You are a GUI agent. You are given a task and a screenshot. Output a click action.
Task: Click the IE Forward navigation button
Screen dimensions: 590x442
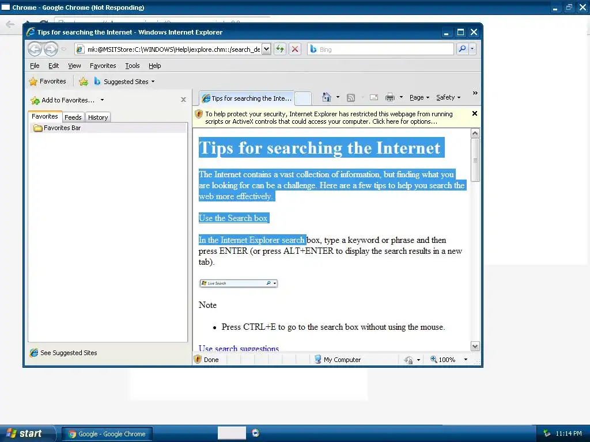tap(51, 49)
